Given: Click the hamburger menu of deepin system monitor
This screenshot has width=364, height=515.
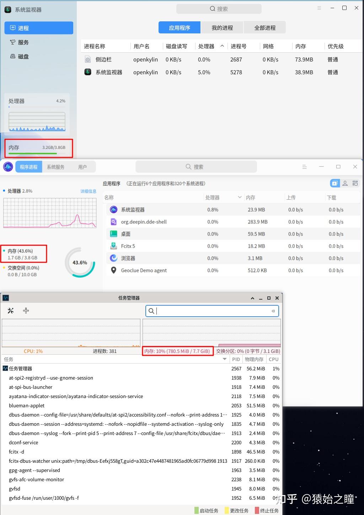Looking at the screenshot, I should [x=305, y=166].
